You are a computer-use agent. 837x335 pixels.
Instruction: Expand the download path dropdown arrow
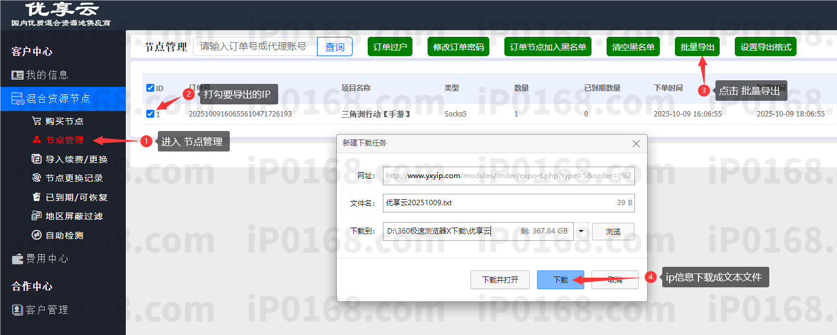tap(581, 231)
